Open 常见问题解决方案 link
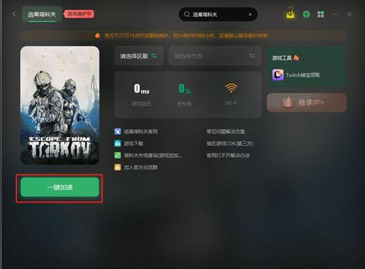This screenshot has width=365, height=269. pos(225,132)
